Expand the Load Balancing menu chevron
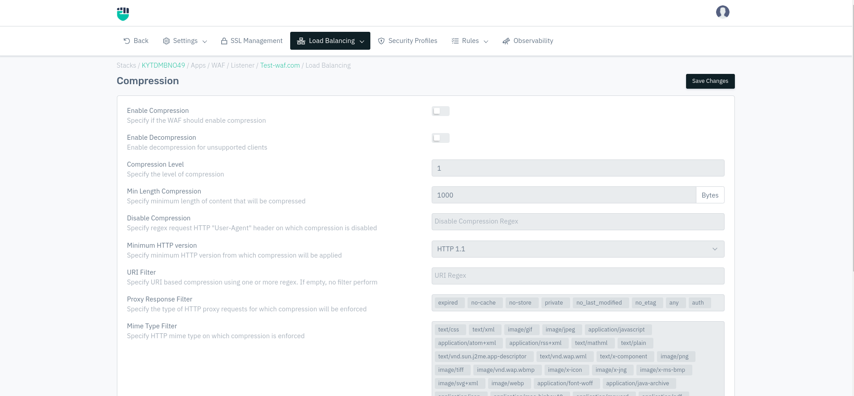The width and height of the screenshot is (854, 396). (362, 41)
